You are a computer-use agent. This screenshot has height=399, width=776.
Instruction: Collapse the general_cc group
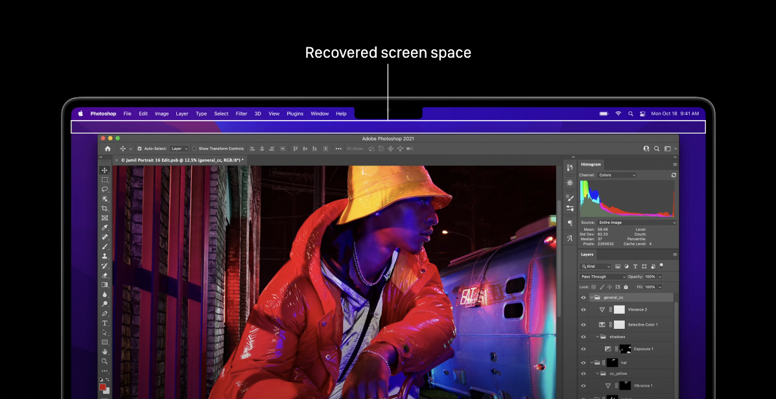pos(591,298)
